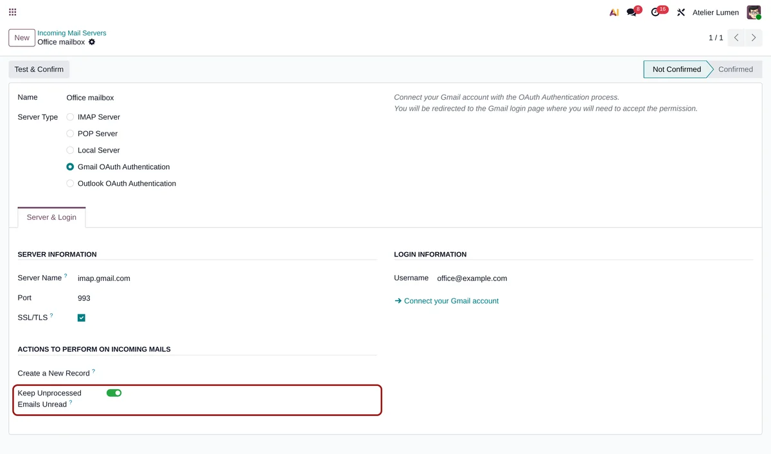Show the SSL/TLS help tooltip icon

(51, 316)
